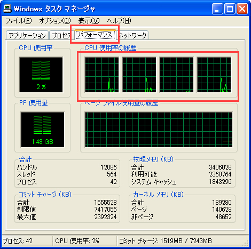251x249 pixels.
Task: Click the second CPU history graph
Action: click(139, 75)
